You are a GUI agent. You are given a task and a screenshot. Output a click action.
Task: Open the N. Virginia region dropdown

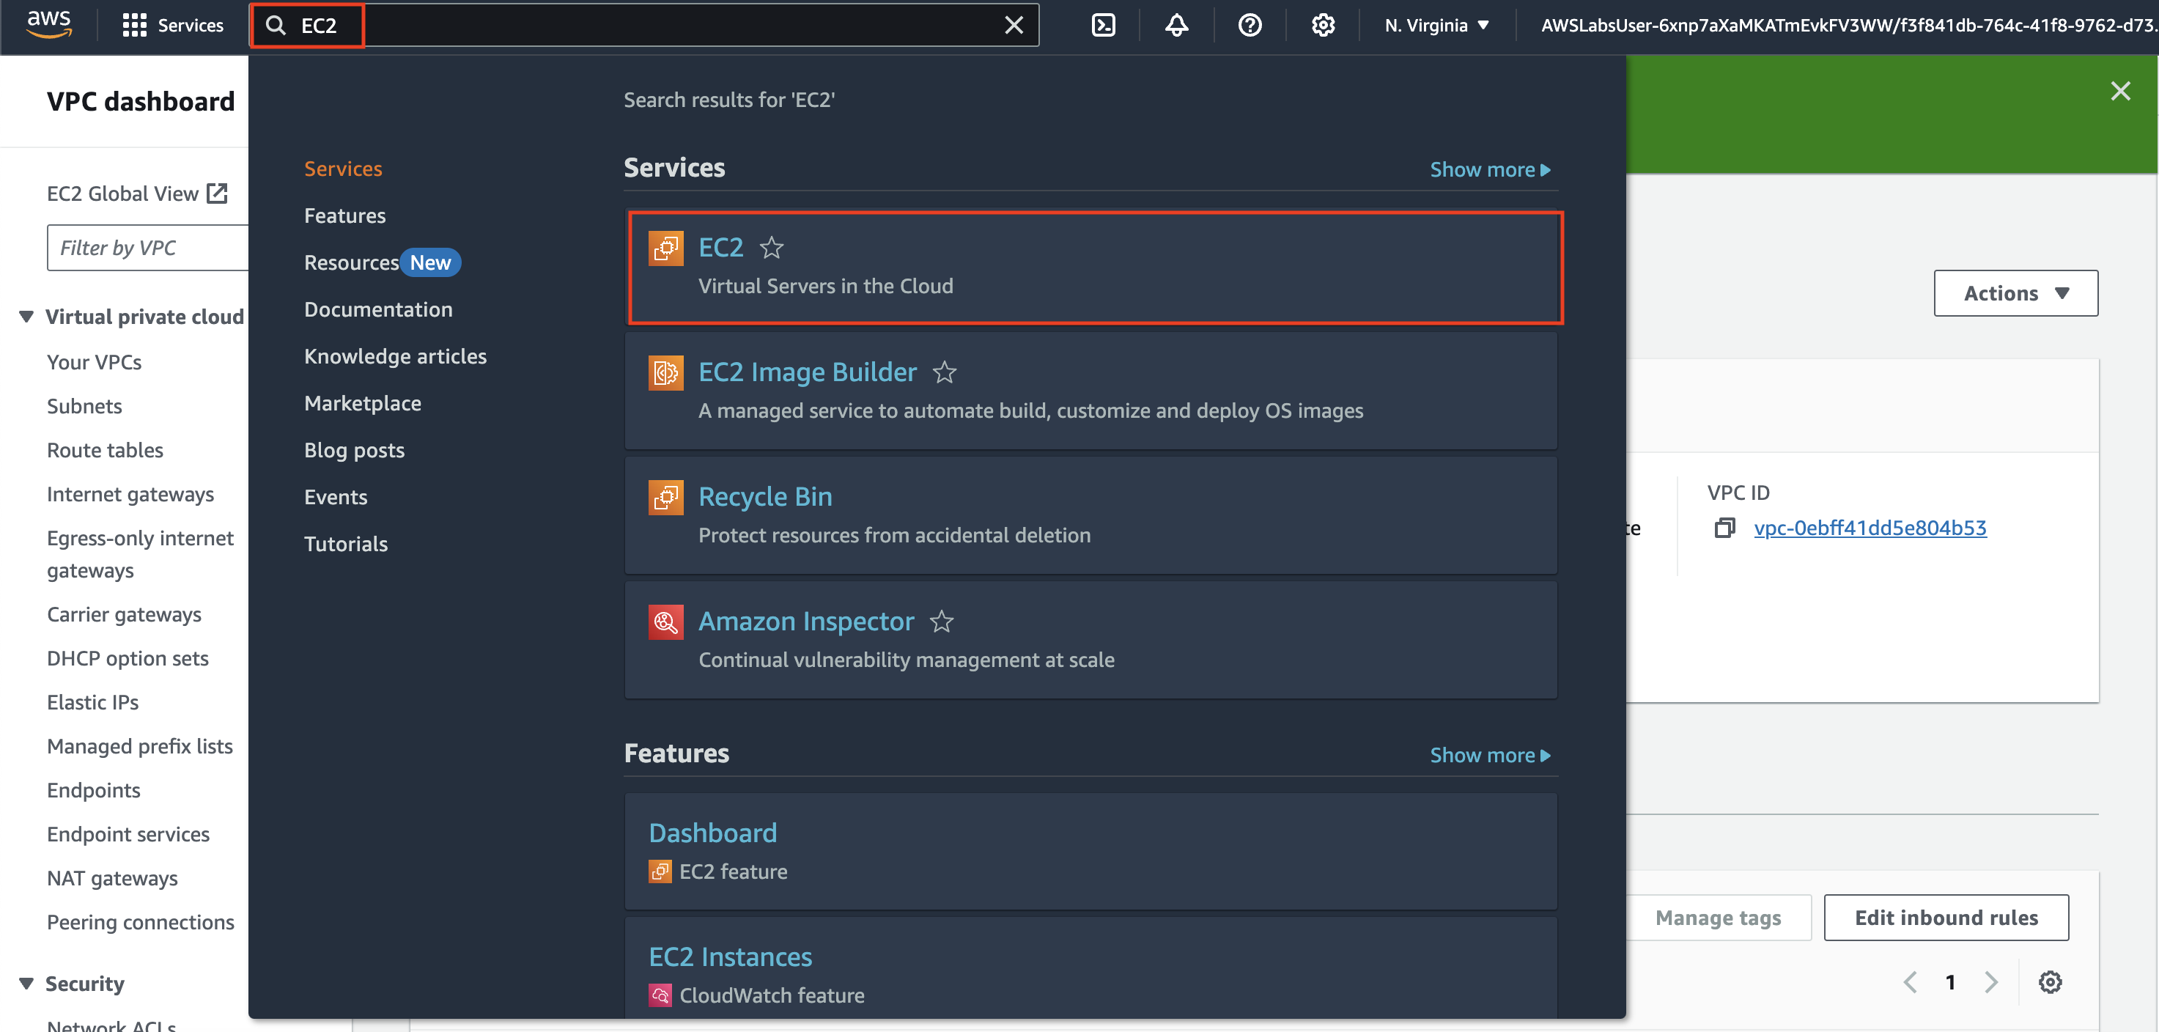point(1436,25)
